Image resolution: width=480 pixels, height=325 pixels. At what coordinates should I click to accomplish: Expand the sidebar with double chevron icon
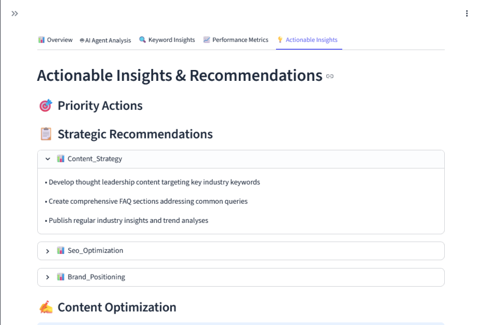14,13
